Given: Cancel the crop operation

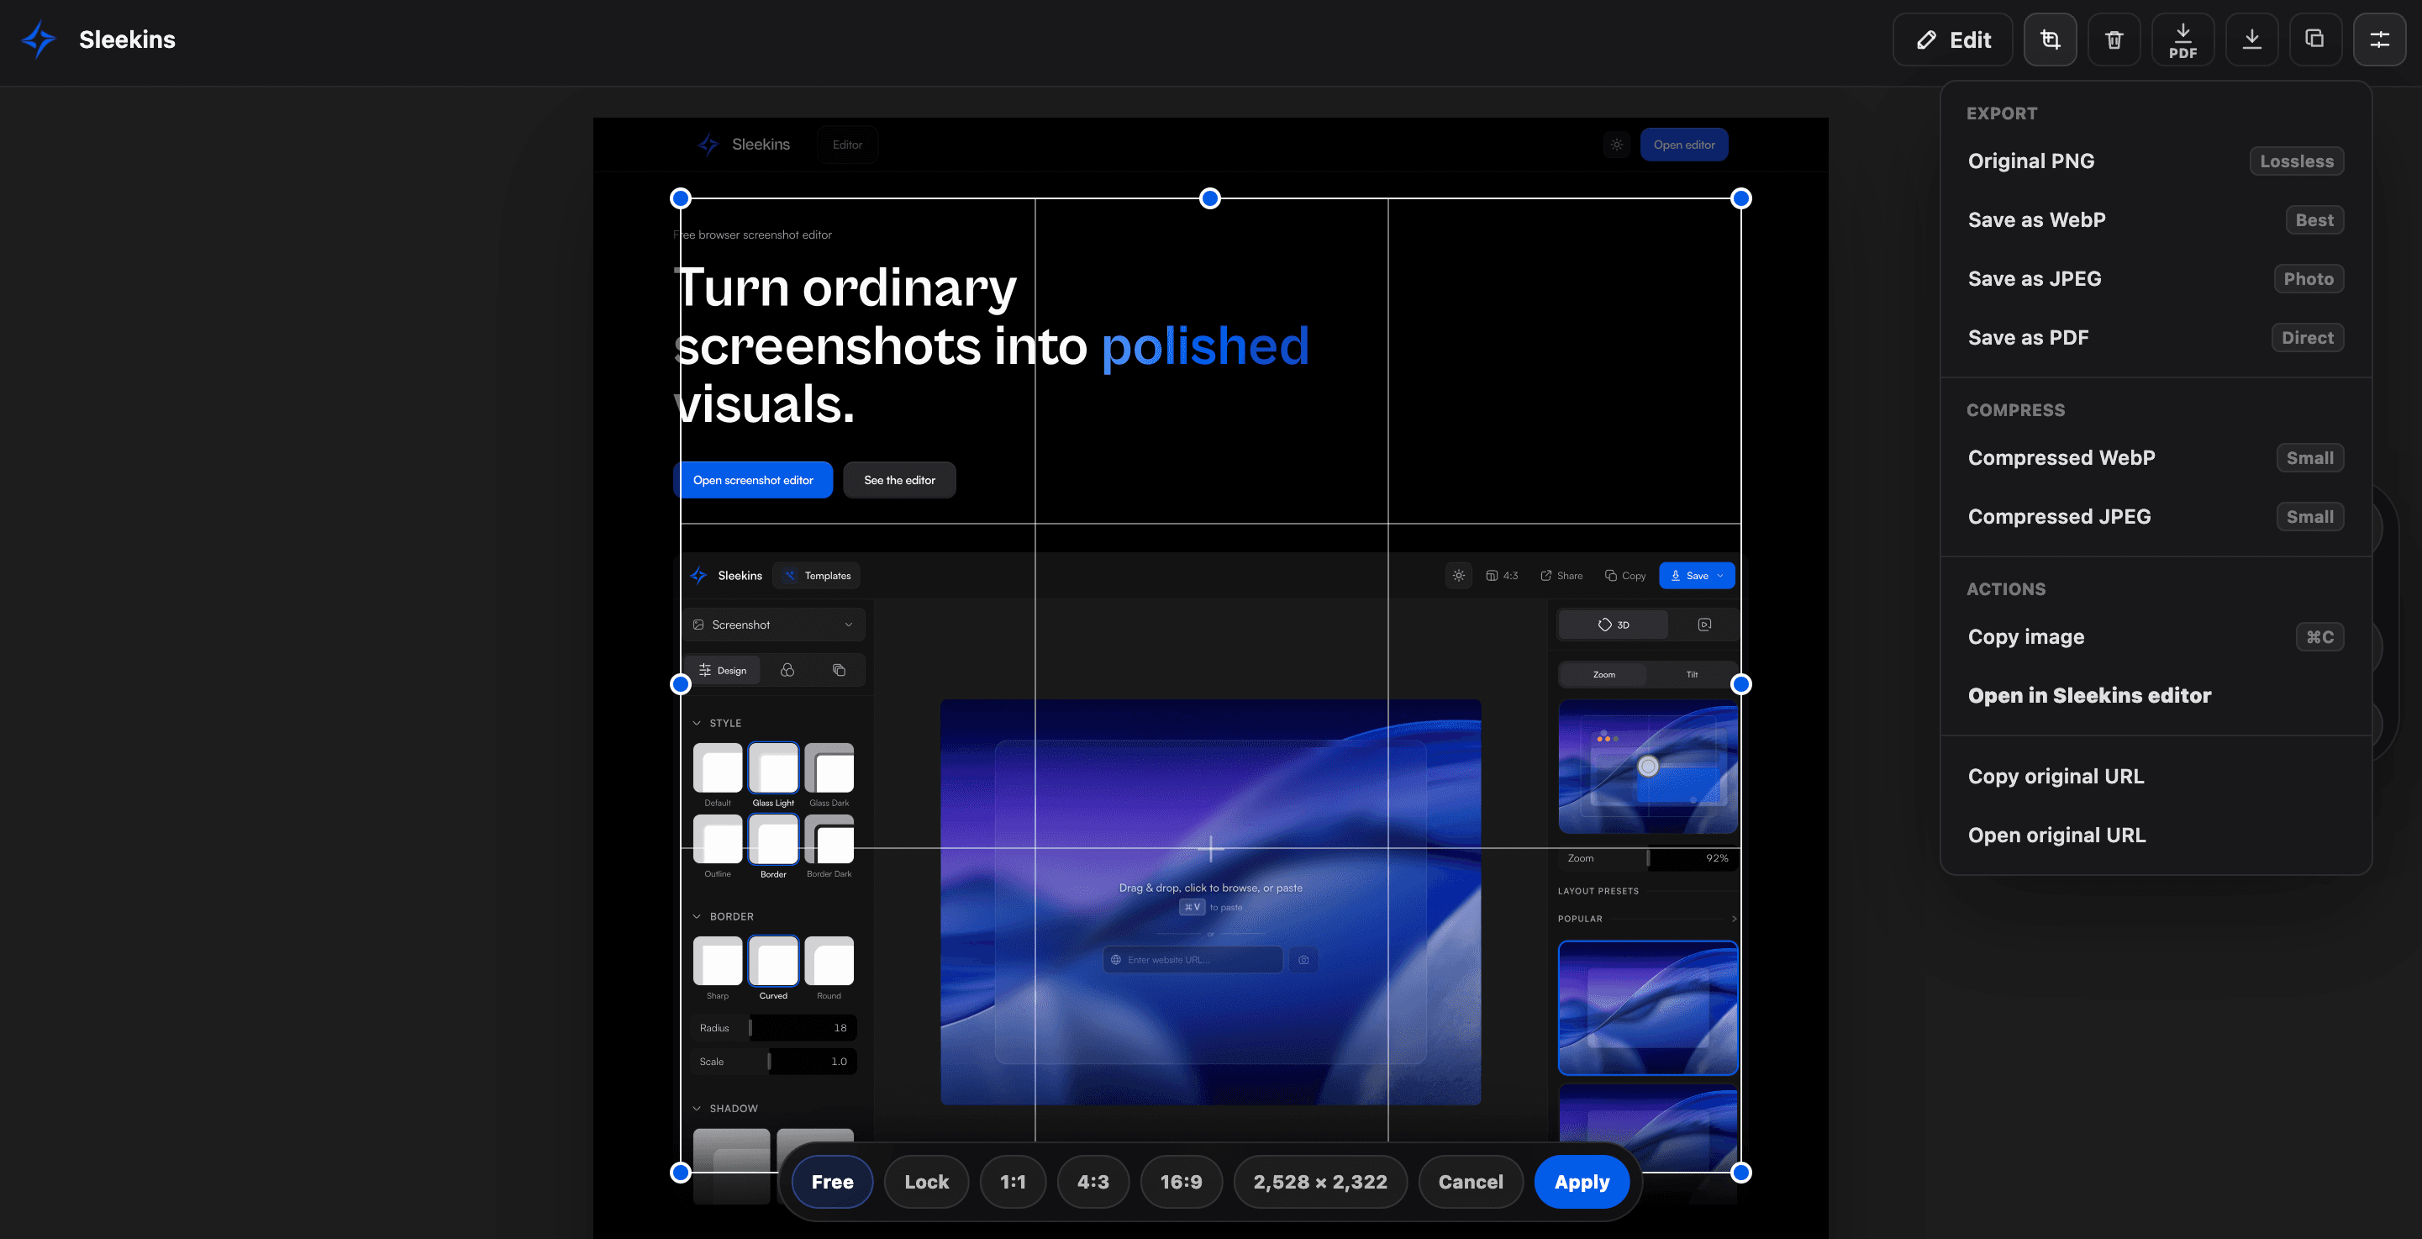Looking at the screenshot, I should pos(1471,1182).
